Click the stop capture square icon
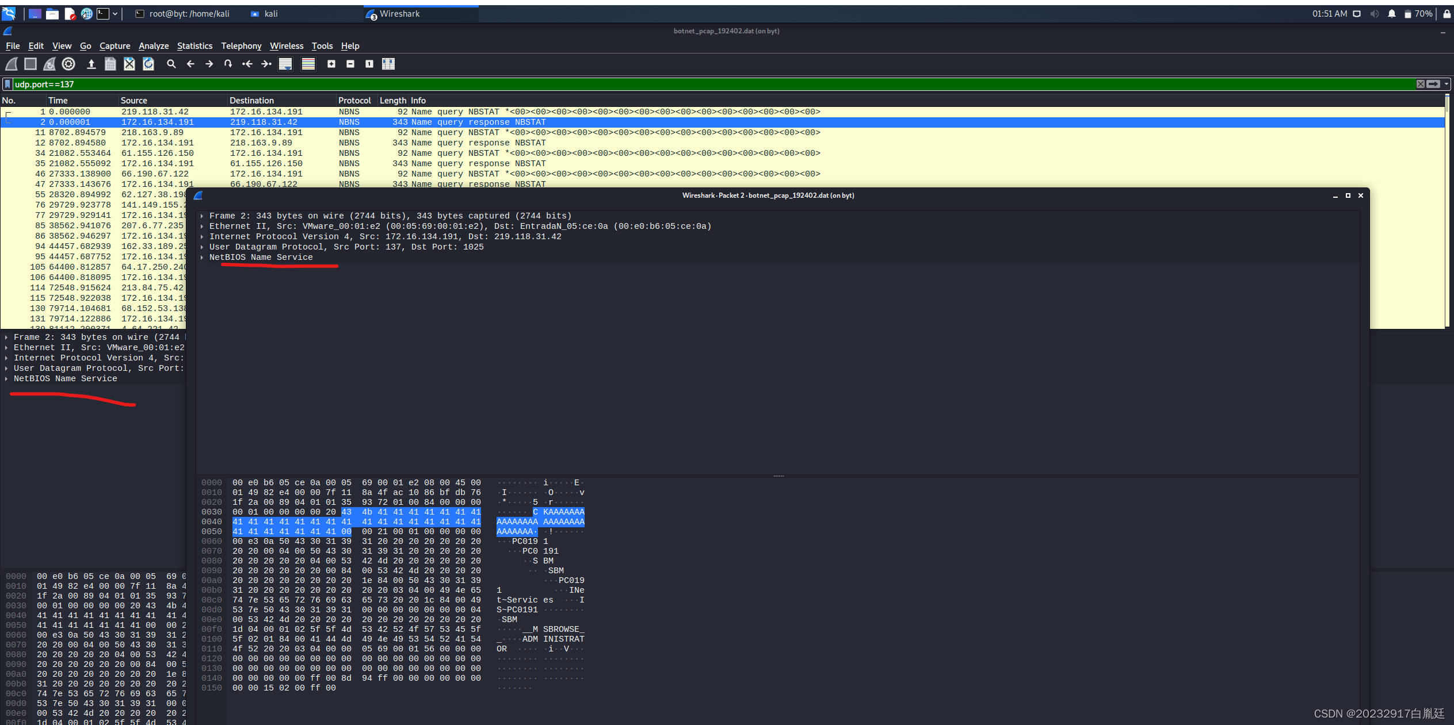The image size is (1454, 725). click(x=30, y=64)
